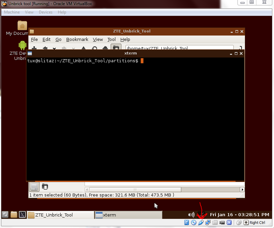This screenshot has height=228, width=274.
Task: Open the VirtualBox View menu
Action: pyautogui.click(x=29, y=12)
